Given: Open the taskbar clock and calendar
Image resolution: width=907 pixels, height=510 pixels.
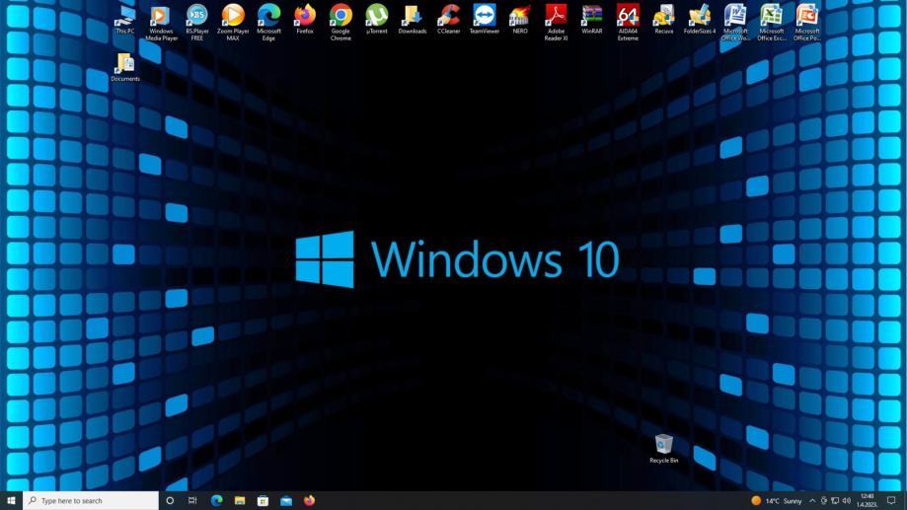Looking at the screenshot, I should (x=867, y=501).
